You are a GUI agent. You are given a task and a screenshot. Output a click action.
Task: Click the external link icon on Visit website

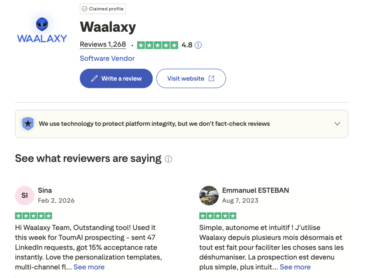coord(212,79)
